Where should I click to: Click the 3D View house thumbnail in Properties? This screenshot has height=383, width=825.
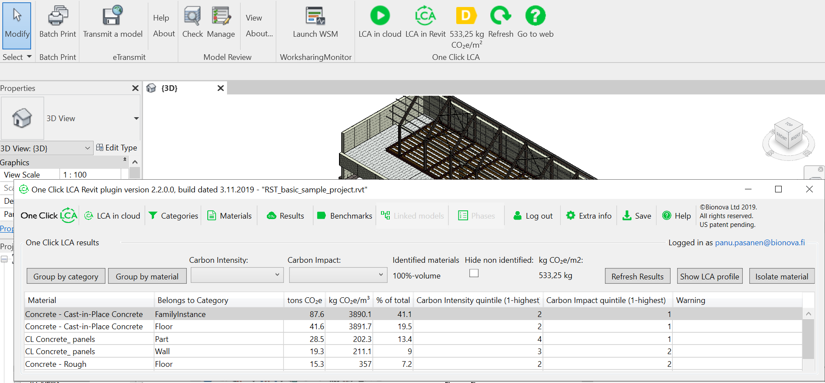[22, 118]
